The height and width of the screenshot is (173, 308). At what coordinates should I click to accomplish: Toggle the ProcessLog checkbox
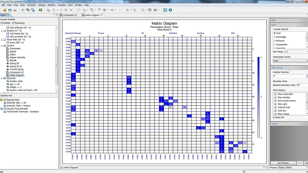point(13,23)
